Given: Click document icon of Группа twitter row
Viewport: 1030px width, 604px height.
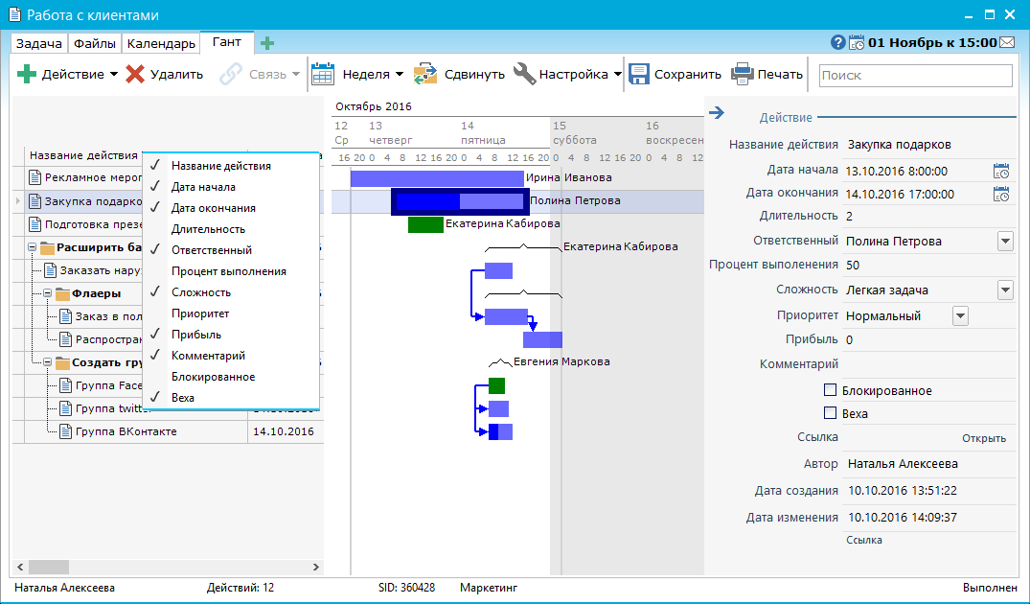Looking at the screenshot, I should coord(65,408).
